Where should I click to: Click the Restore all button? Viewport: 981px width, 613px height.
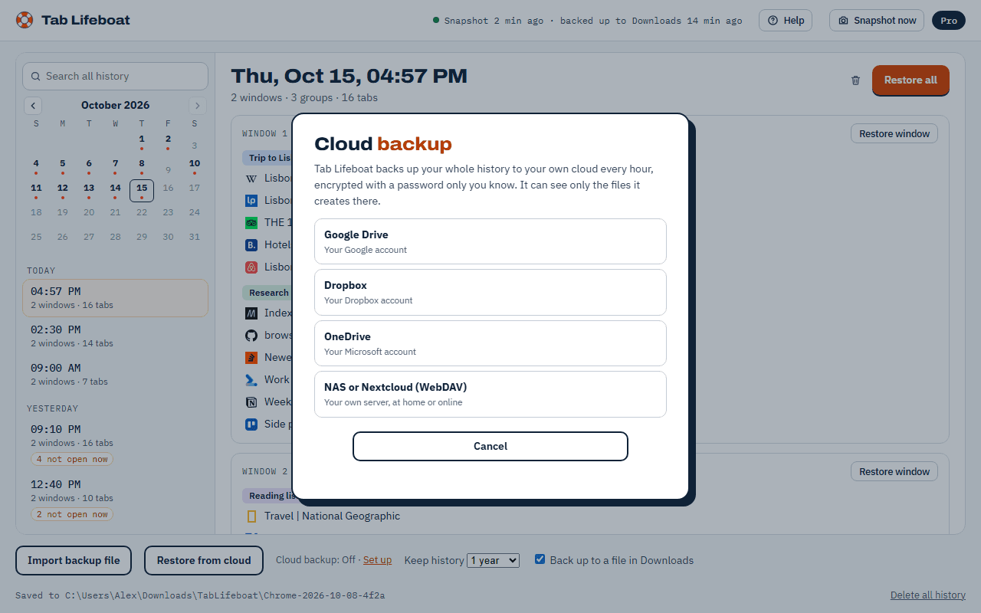point(910,80)
